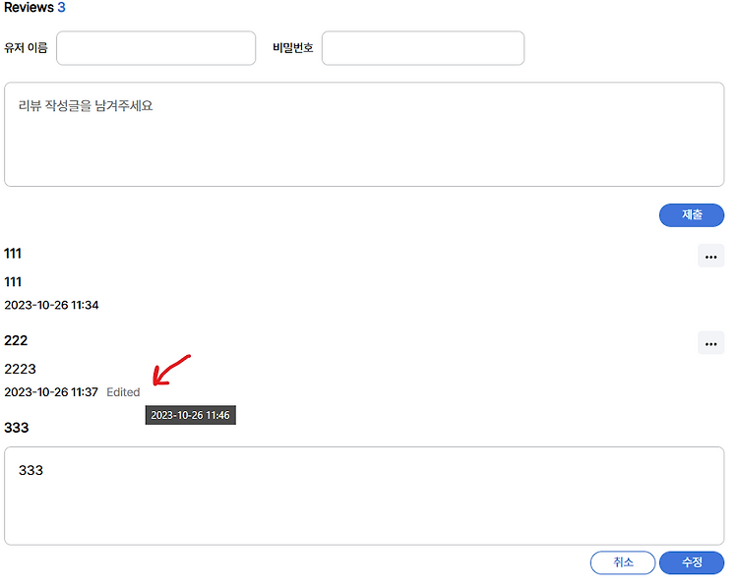Select the timestamp 2023-10-26 11:34
Image resolution: width=738 pixels, height=588 pixels.
(x=51, y=305)
